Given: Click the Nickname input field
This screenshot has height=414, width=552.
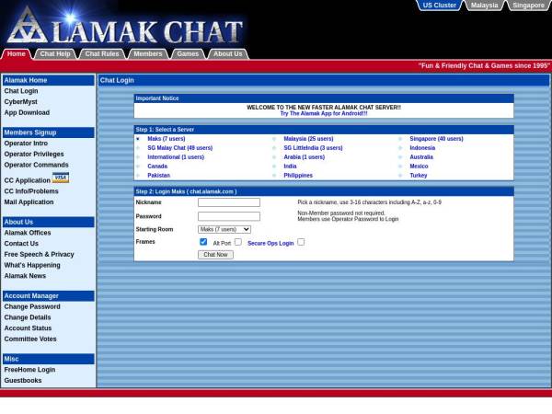Looking at the screenshot, I should (x=229, y=202).
